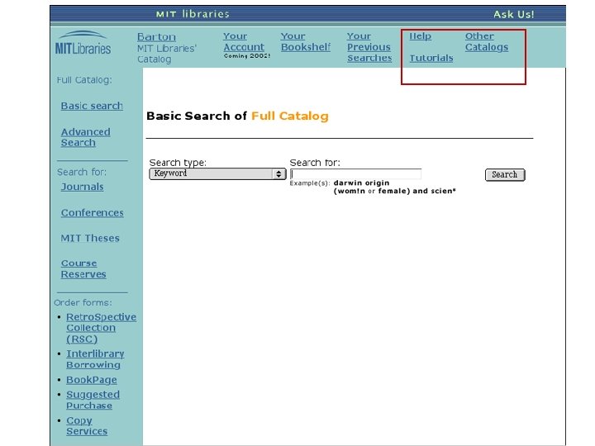Browse Other Catalogs link
This screenshot has width=595, height=446.
pyautogui.click(x=487, y=42)
